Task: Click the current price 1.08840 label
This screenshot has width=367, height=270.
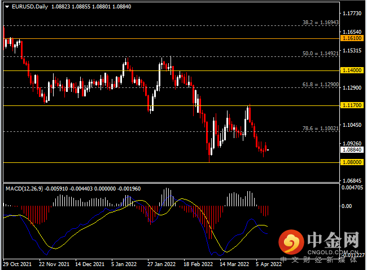Action: pyautogui.click(x=352, y=149)
